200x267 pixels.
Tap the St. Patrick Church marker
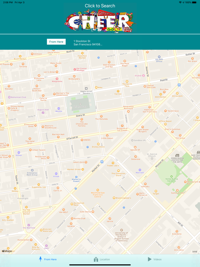(x=152, y=159)
